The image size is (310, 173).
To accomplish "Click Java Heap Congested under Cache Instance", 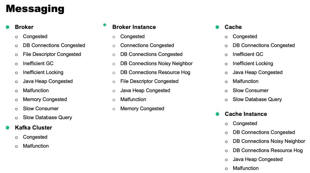I will [257, 159].
